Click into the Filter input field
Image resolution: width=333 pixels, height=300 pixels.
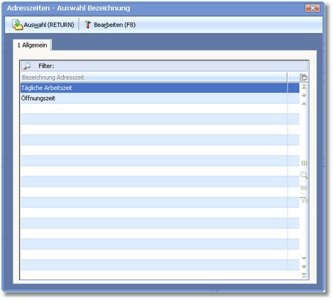(x=180, y=66)
